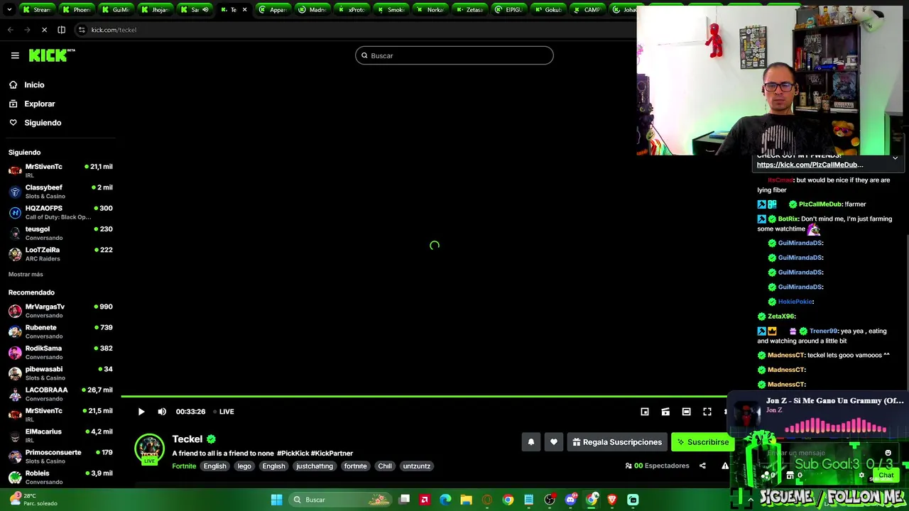
Task: Click PlzCallMeDub username in chat
Action: [822, 204]
